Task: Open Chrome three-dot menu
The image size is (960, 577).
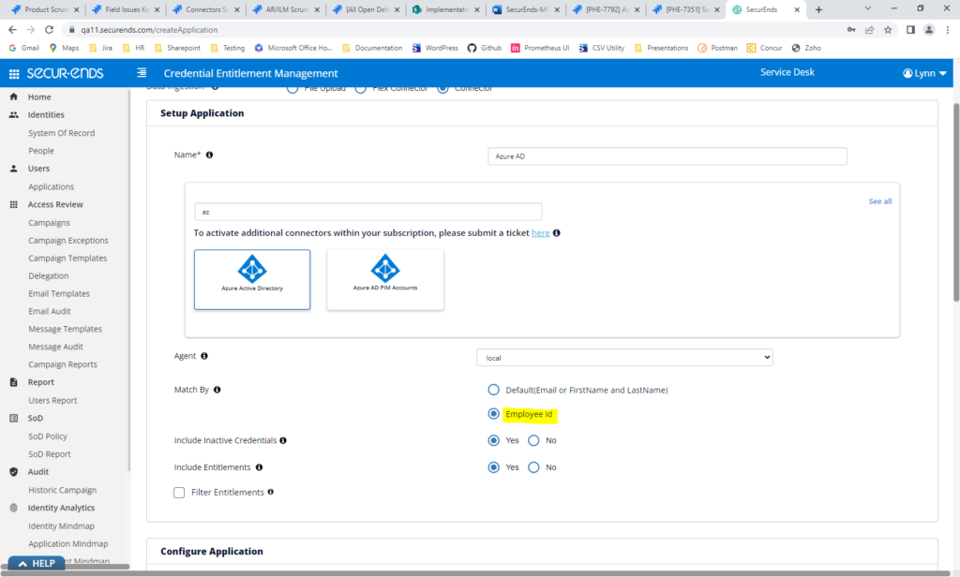Action: (x=947, y=29)
